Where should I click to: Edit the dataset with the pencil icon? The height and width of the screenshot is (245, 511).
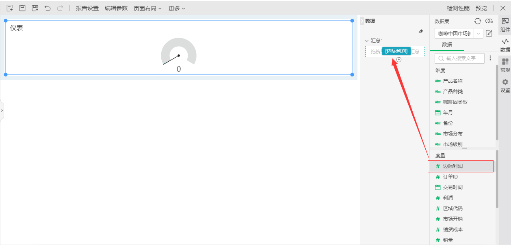(x=489, y=33)
